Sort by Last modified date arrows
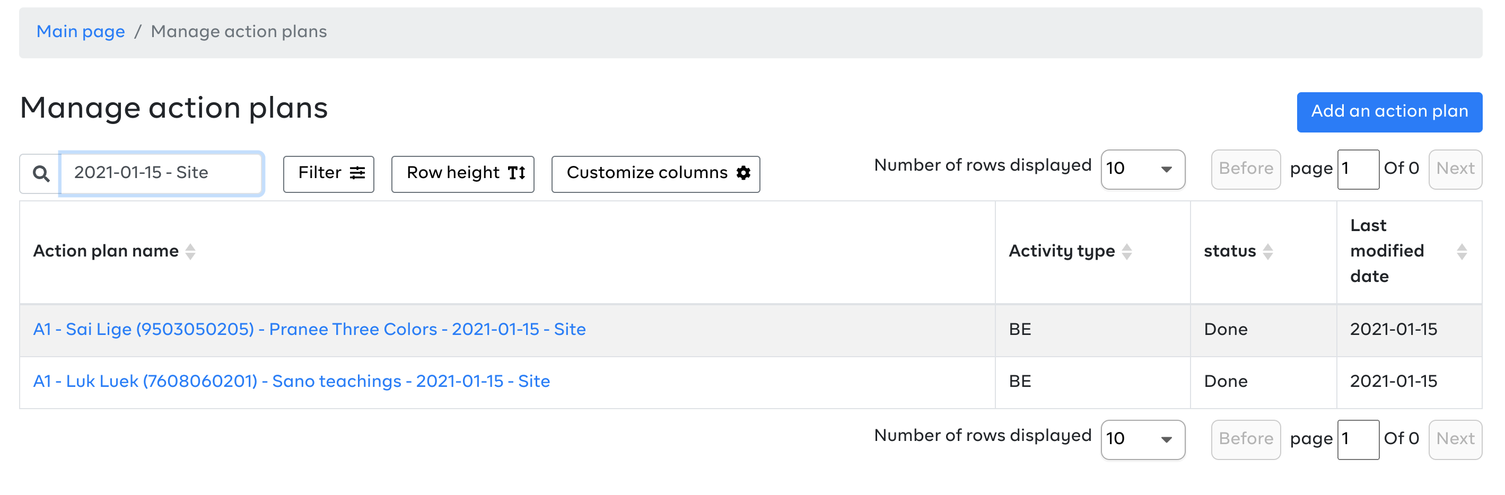This screenshot has height=495, width=1505. (1462, 252)
